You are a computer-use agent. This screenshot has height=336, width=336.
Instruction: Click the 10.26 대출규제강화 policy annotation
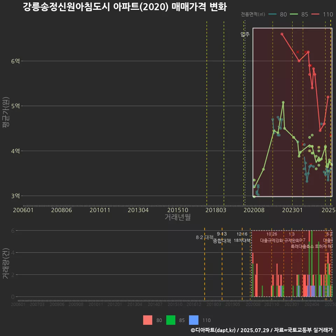(272, 237)
